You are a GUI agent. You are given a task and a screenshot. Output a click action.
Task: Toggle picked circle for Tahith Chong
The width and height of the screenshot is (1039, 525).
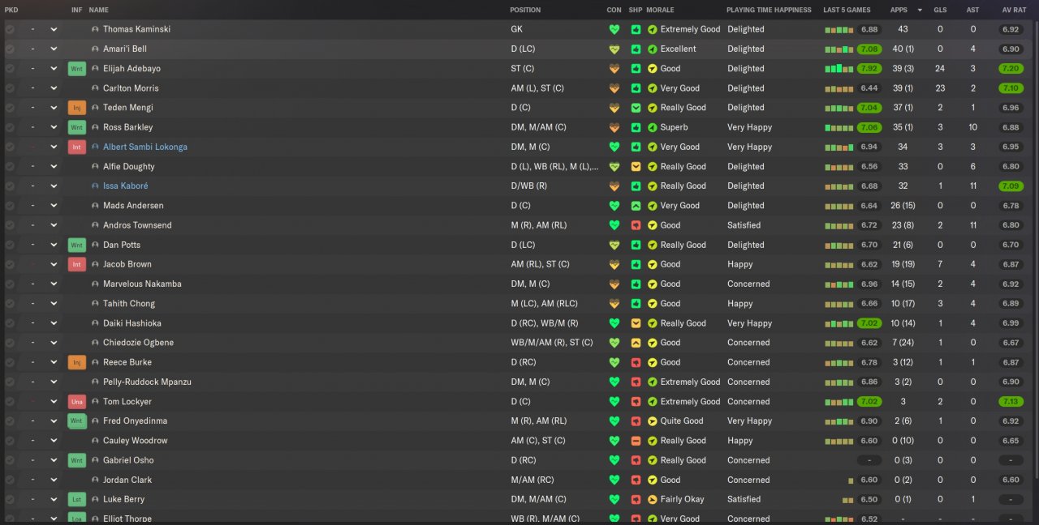coord(10,304)
